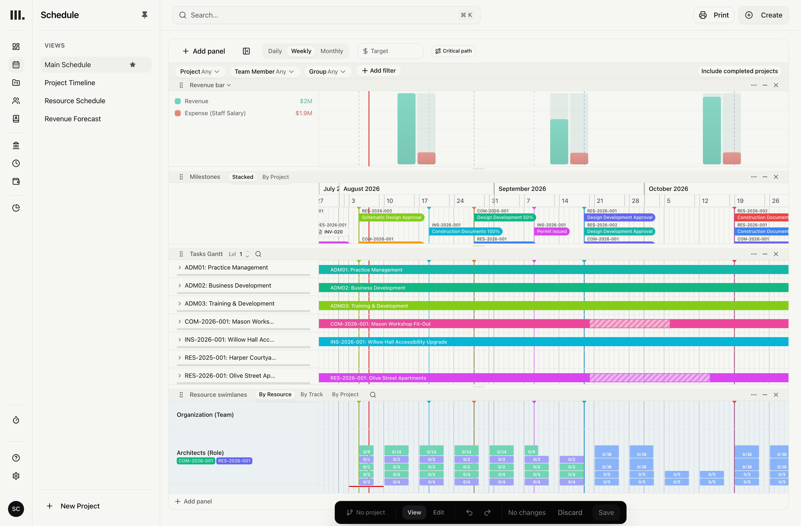Open the calendar schedule icon in sidebar
801x526 pixels.
click(16, 65)
